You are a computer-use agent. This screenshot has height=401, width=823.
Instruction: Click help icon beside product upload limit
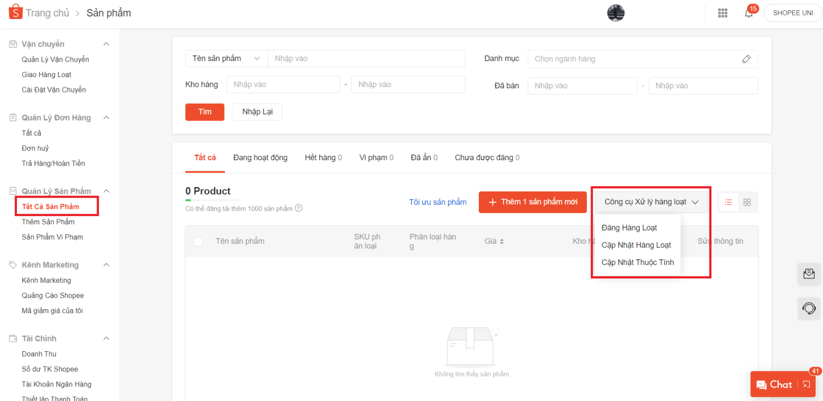click(x=299, y=208)
